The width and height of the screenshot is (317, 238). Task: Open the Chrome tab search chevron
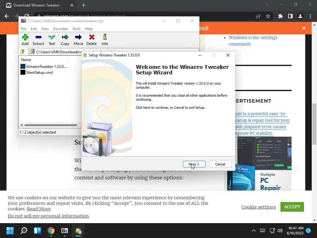coord(267,4)
